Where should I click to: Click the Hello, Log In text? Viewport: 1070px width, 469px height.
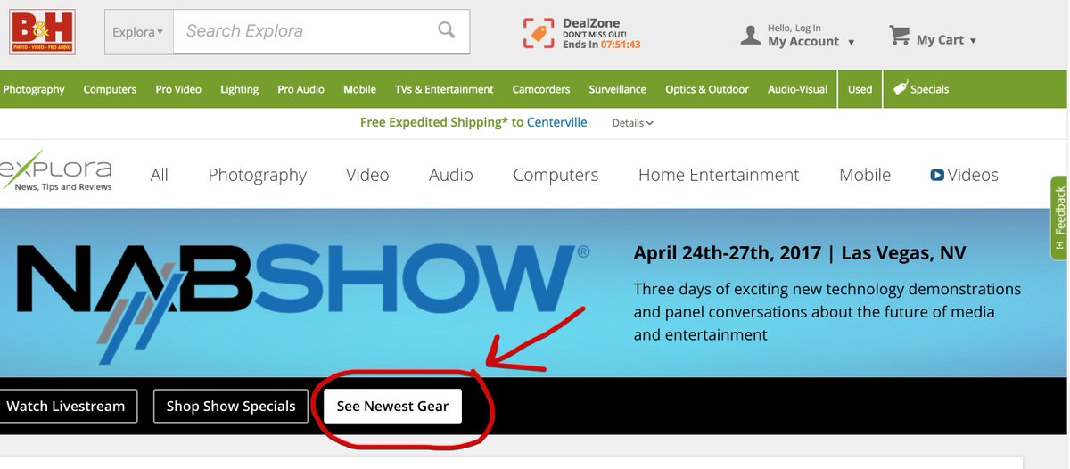794,29
